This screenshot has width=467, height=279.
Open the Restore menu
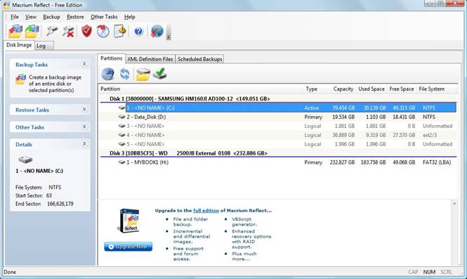[75, 17]
